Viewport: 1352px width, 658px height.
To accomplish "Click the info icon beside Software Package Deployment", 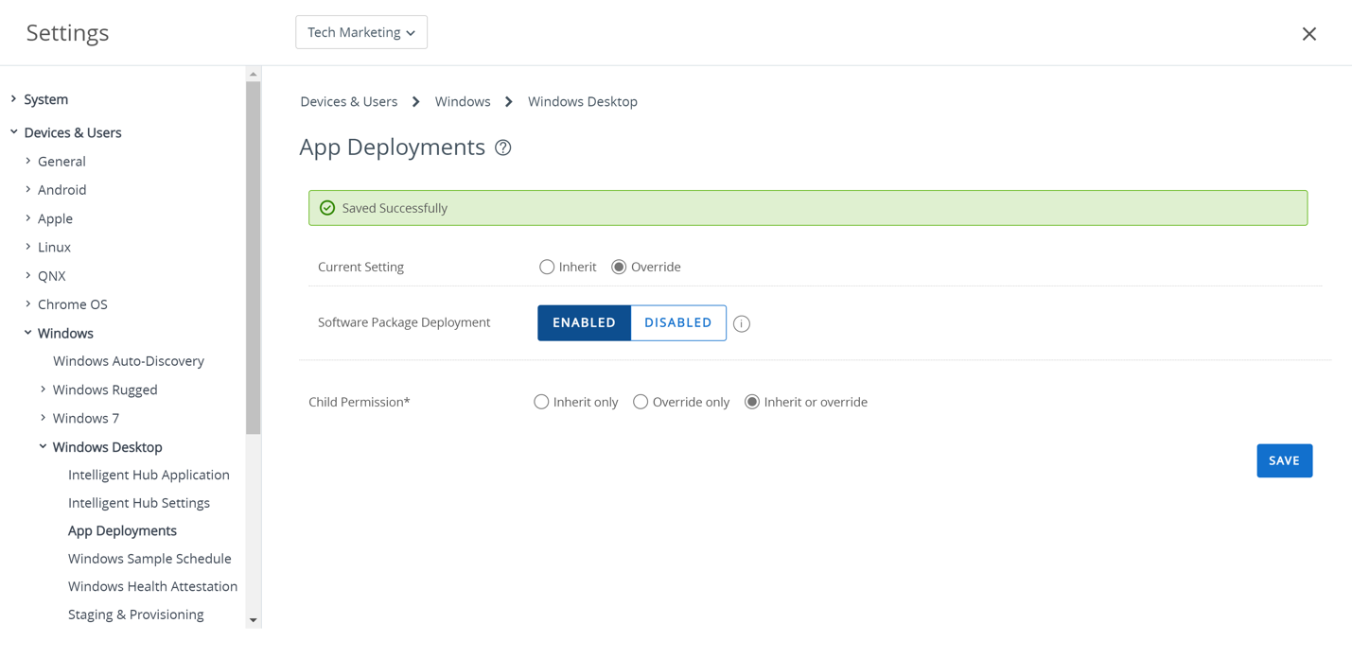I will [x=742, y=323].
